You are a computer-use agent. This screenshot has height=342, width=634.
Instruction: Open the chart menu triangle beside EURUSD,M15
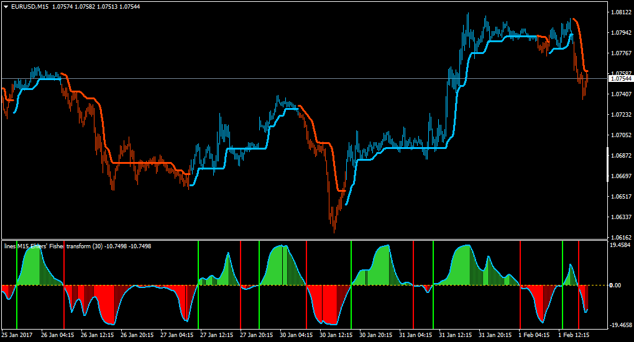point(6,7)
